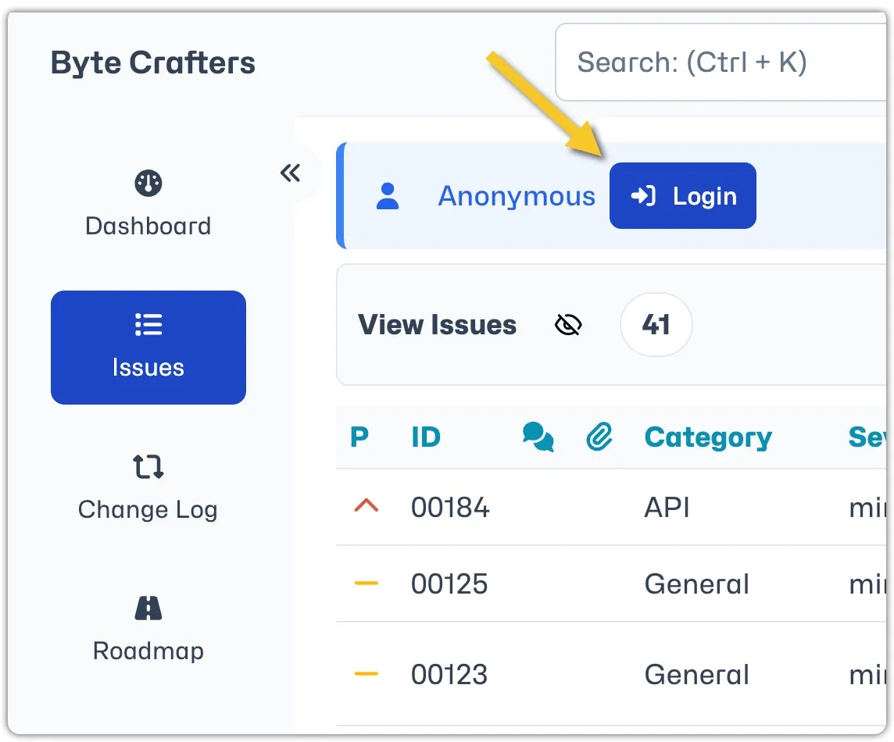
Task: Select the Issues list icon
Action: tap(148, 324)
